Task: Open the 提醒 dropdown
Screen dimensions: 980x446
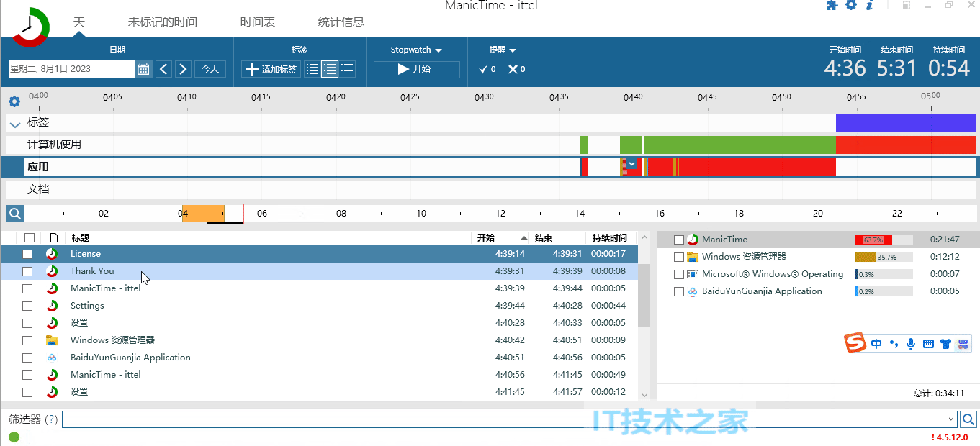Action: pos(503,50)
